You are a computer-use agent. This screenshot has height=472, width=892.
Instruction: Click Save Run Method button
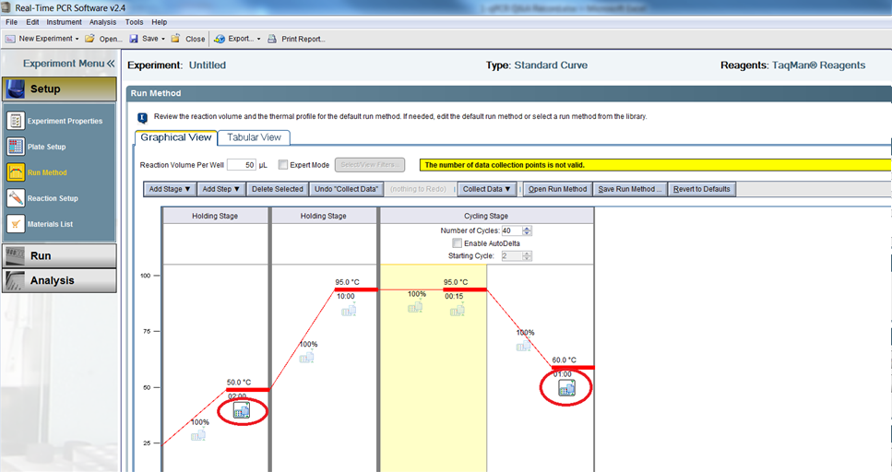[630, 189]
